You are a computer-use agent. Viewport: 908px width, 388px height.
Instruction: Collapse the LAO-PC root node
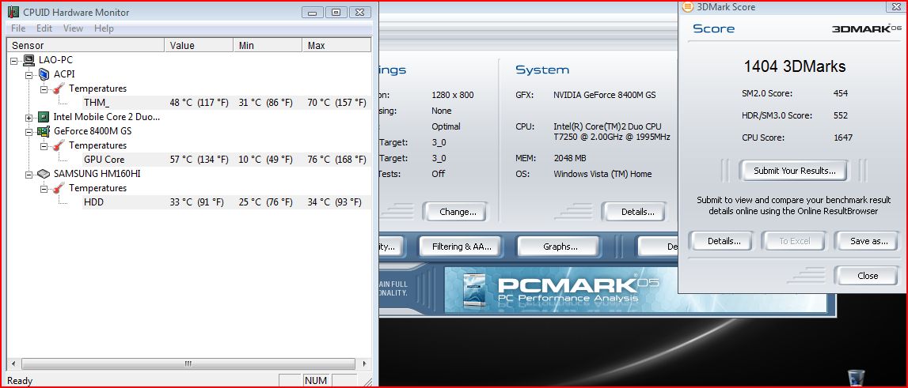tap(14, 60)
